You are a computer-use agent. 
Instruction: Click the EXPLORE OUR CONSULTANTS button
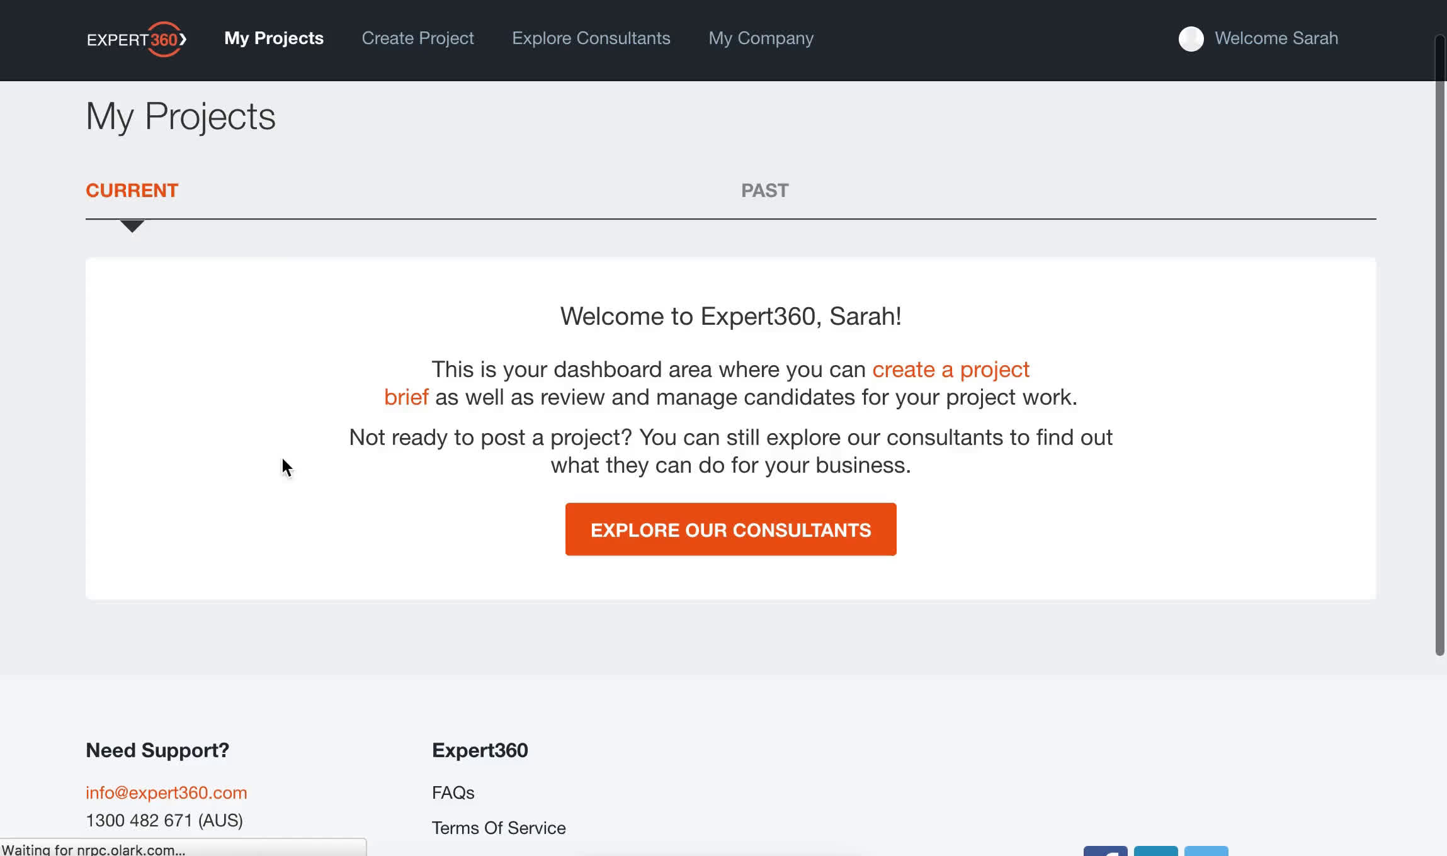pos(730,529)
